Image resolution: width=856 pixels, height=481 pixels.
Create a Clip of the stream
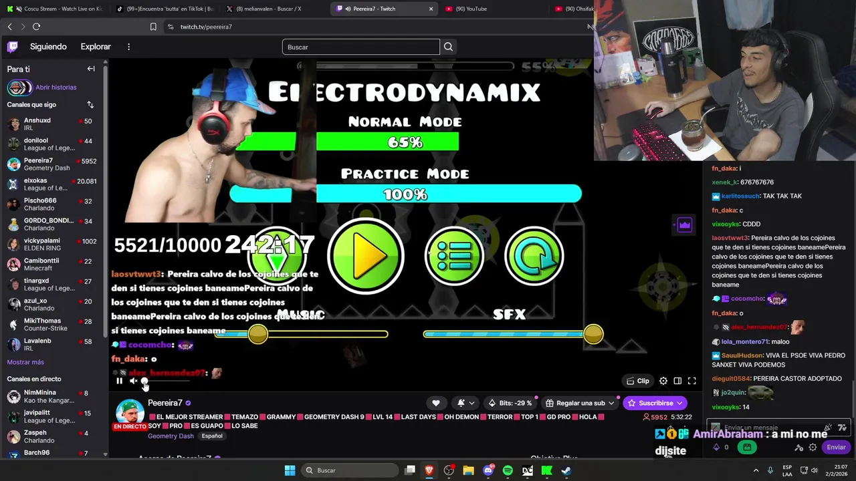pos(637,381)
